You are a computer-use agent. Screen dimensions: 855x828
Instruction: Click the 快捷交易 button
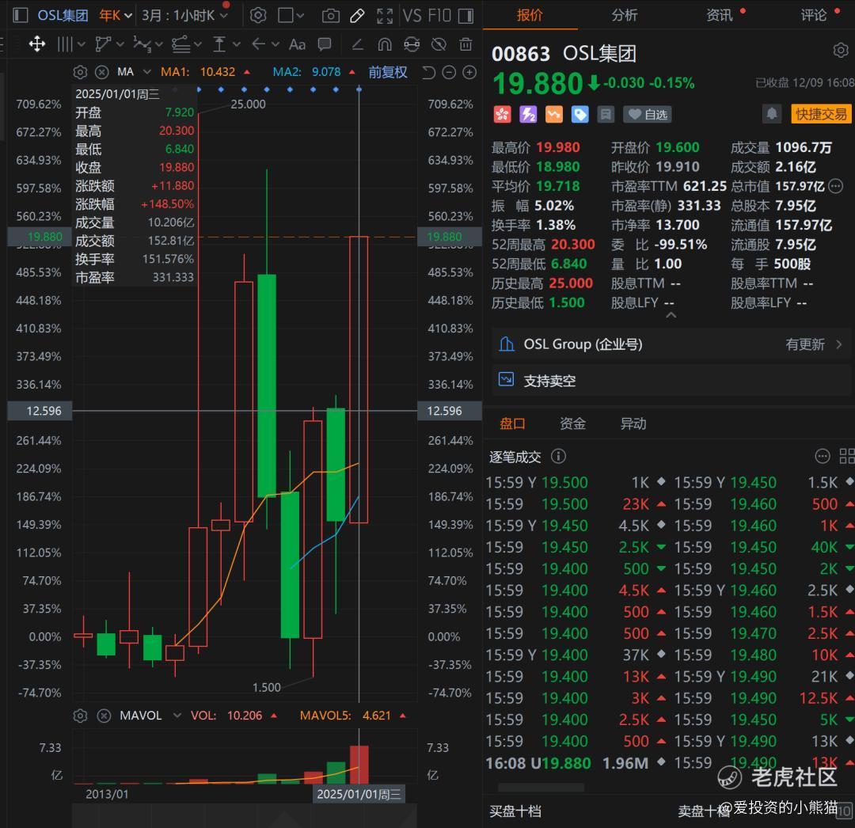[821, 114]
